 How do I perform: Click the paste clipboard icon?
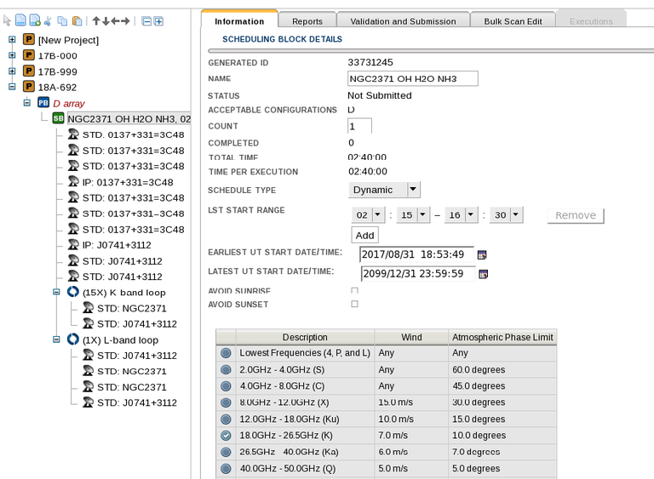tap(77, 20)
